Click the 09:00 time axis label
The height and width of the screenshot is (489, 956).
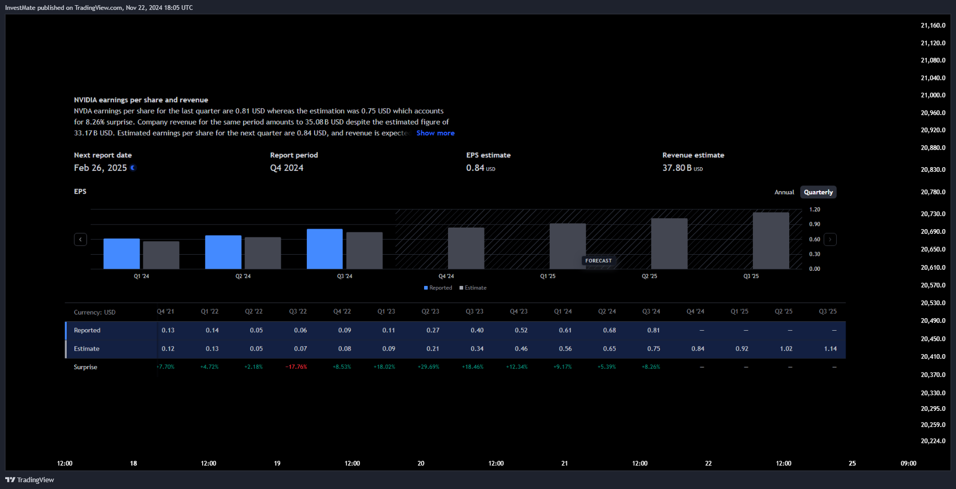point(909,463)
